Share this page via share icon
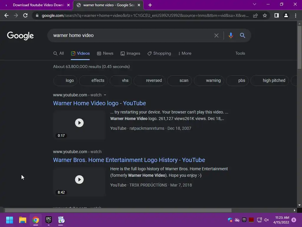Screen dimensions: 302x227 (255, 15)
